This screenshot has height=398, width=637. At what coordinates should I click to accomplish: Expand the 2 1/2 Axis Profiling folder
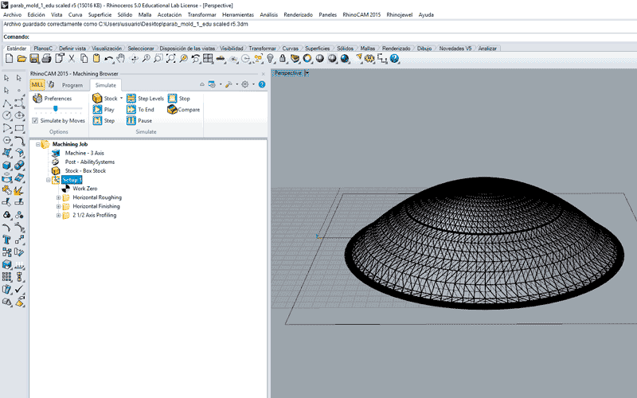58,215
